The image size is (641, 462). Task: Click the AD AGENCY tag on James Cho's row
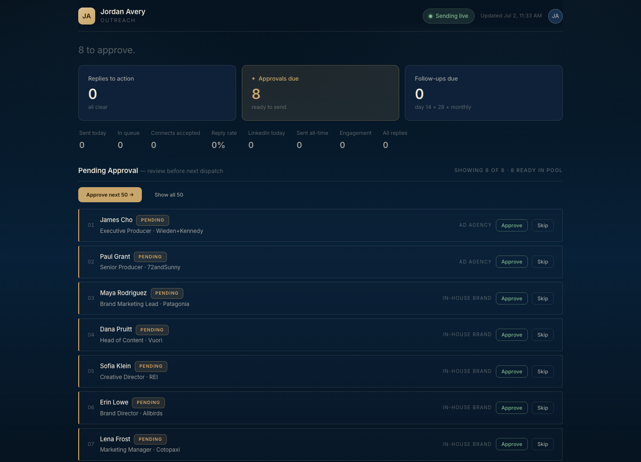[475, 225]
